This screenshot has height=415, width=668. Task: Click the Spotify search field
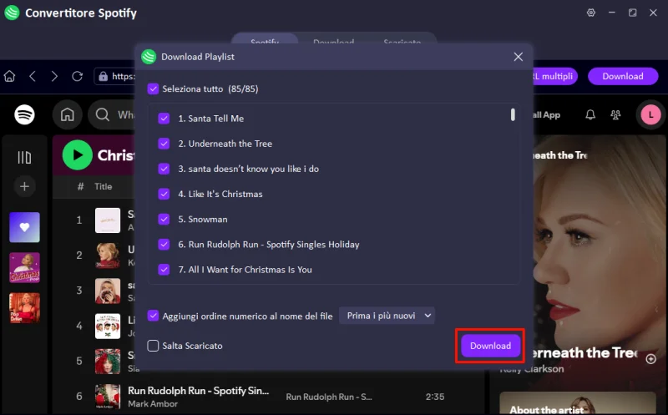[x=112, y=114]
